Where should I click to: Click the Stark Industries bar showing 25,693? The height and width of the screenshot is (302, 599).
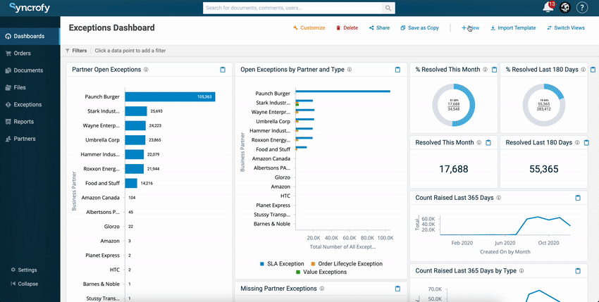tap(136, 111)
